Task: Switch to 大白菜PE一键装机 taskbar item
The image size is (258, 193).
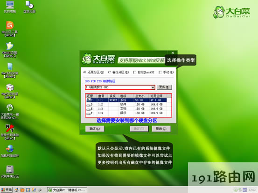Action: coord(67,190)
